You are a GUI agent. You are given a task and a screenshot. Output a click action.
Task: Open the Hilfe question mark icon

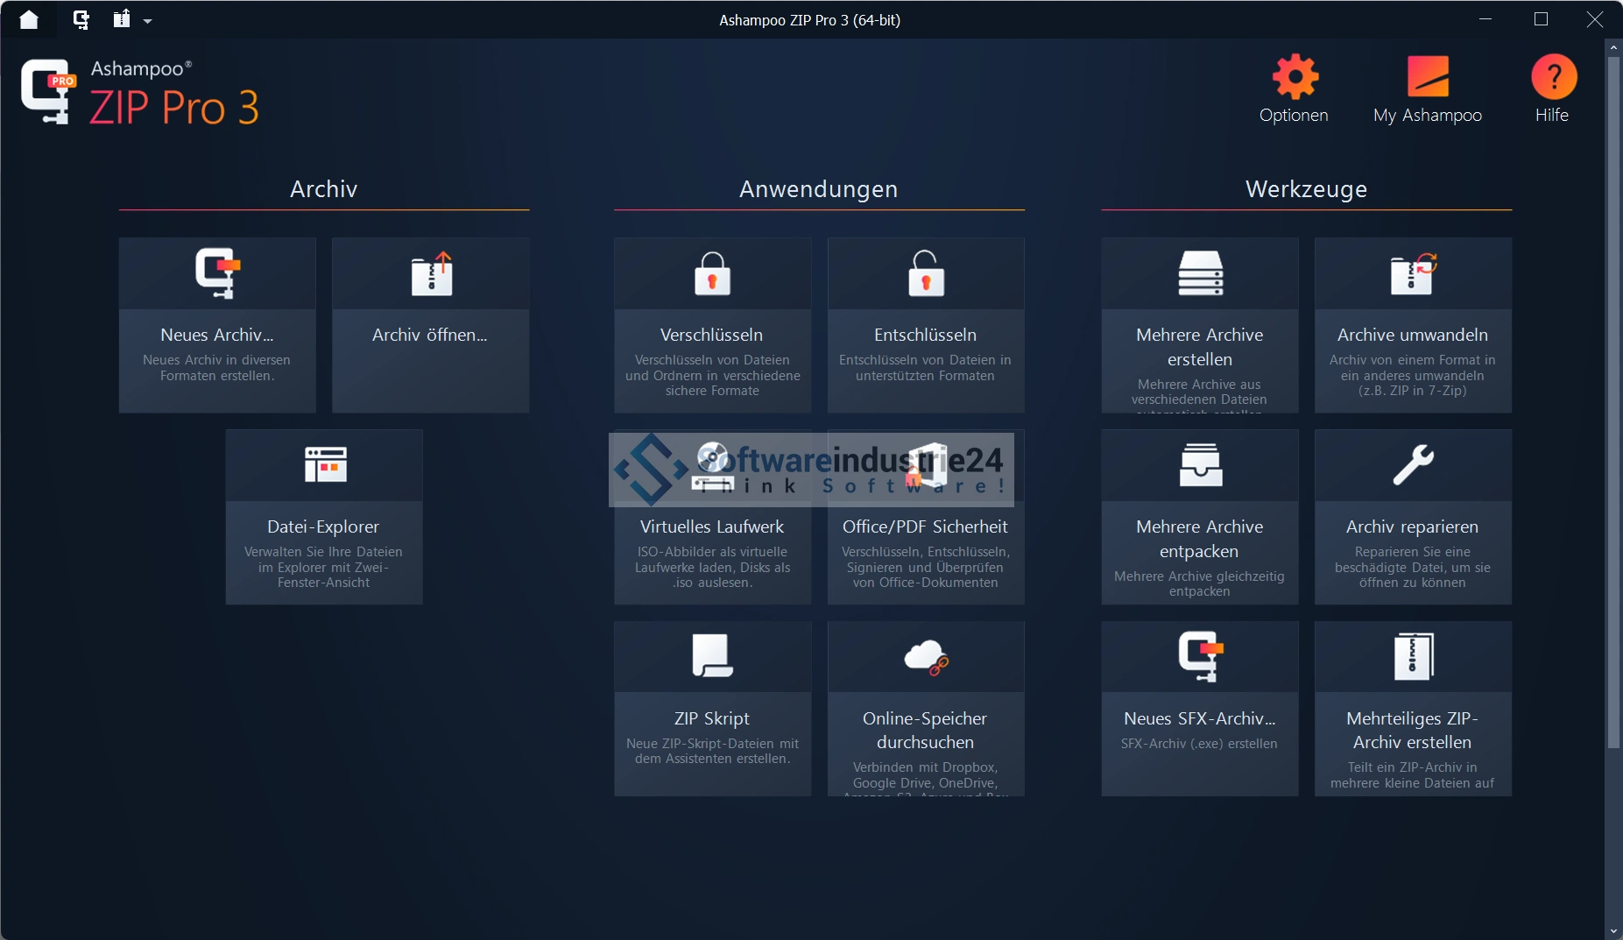pyautogui.click(x=1552, y=89)
